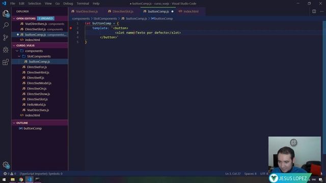Open DirectiveOn.js in the file tree

pyautogui.click(x=40, y=88)
